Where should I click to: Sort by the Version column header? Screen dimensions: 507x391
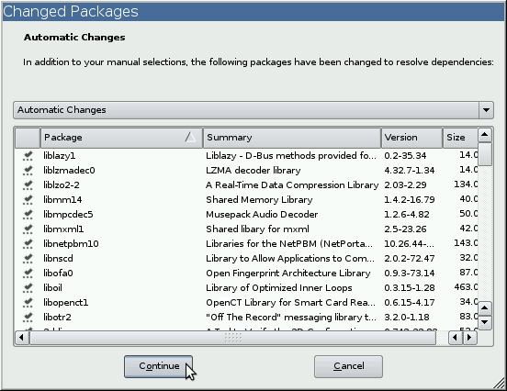411,138
